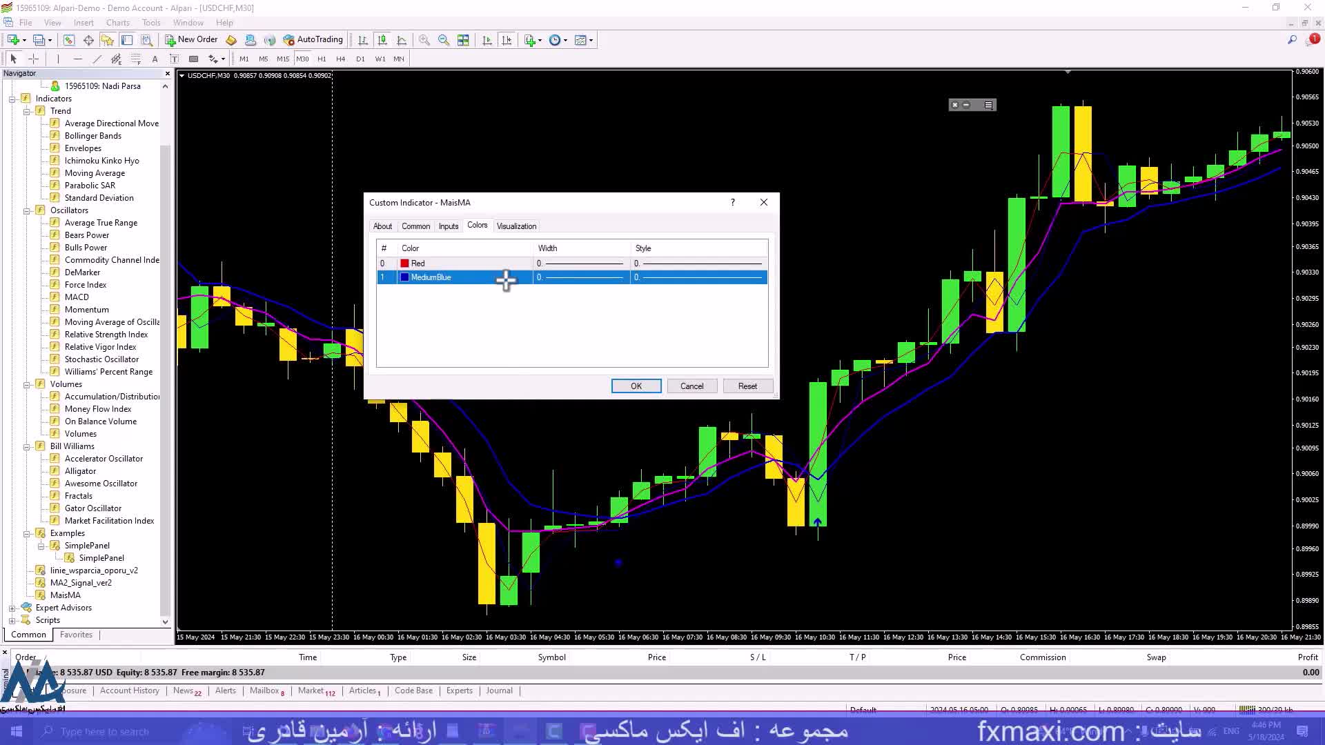Viewport: 1325px width, 745px height.
Task: Switch chart to candlesticks mode
Action: (x=382, y=40)
